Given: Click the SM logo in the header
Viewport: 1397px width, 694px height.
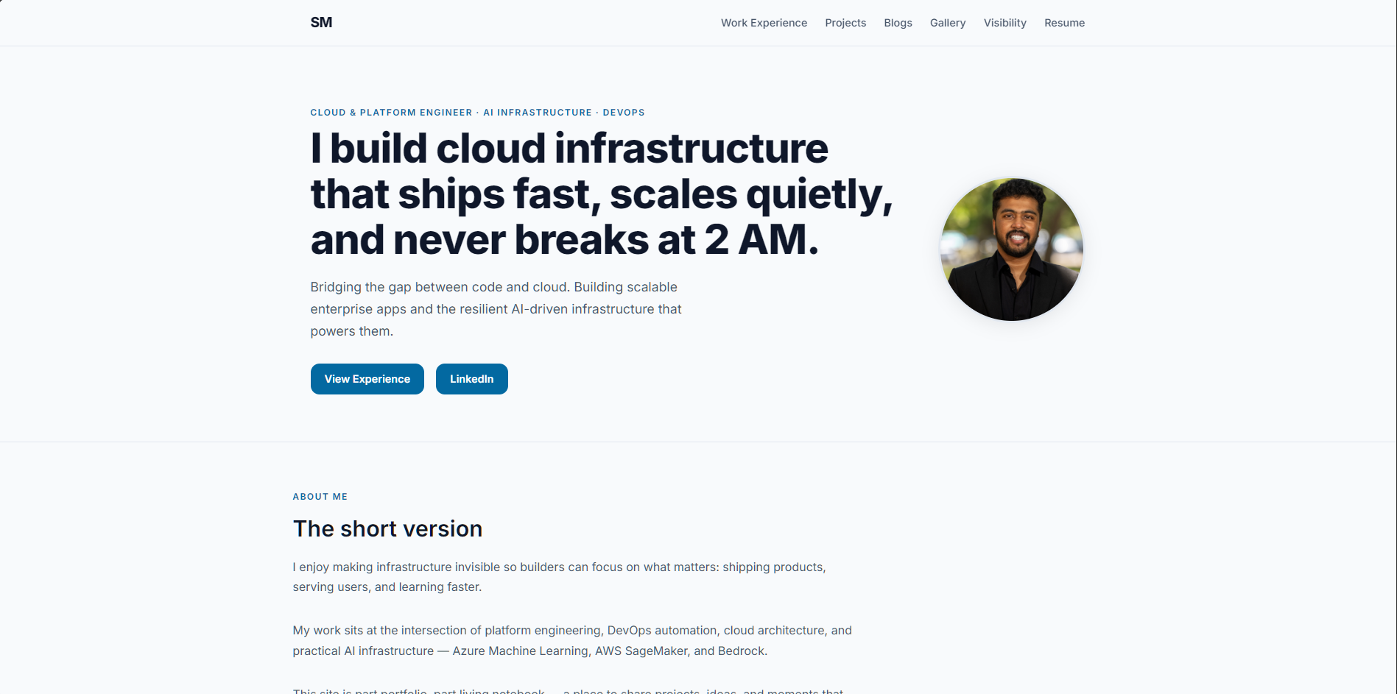Looking at the screenshot, I should pos(321,22).
